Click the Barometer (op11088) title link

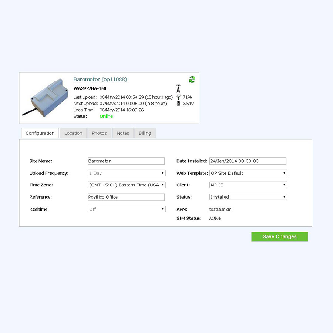pos(100,80)
